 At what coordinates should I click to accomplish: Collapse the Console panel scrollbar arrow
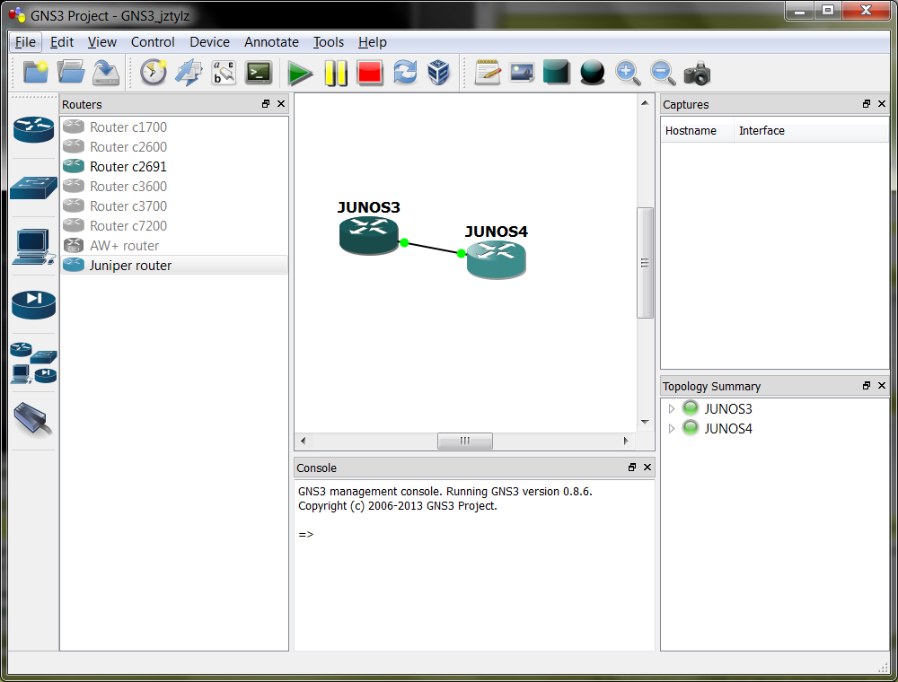pyautogui.click(x=631, y=468)
